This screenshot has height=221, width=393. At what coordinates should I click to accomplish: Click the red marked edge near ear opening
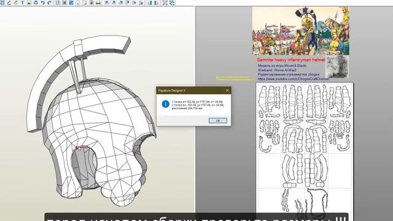(x=82, y=147)
